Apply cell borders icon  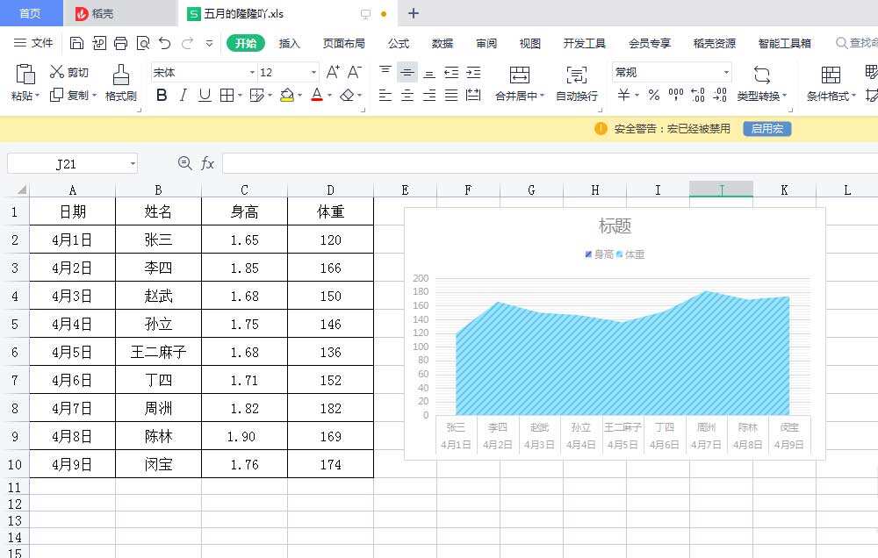pyautogui.click(x=227, y=95)
